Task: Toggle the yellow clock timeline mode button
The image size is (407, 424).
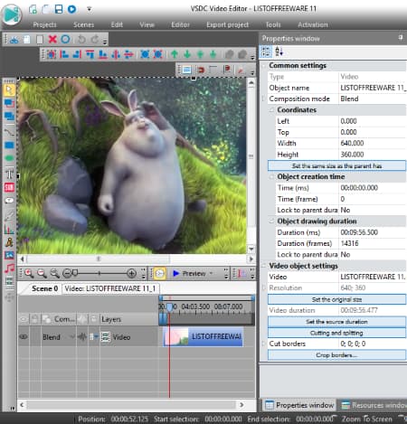Action: point(160,273)
